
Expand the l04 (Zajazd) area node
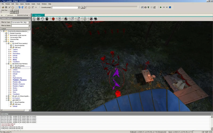click(x=6, y=98)
